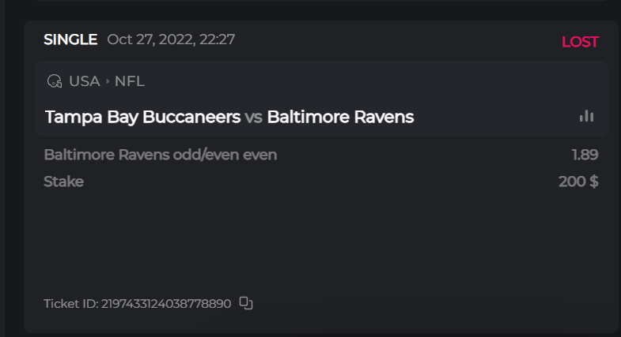
Task: Click the Oct 27, 2022 date stamp
Action: coord(171,39)
